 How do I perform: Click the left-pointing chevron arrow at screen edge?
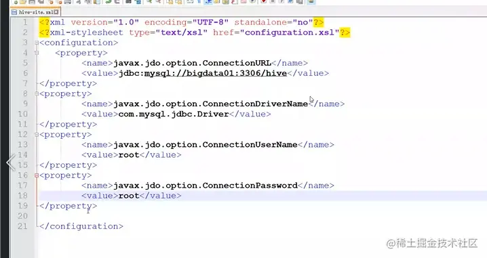coord(11,162)
